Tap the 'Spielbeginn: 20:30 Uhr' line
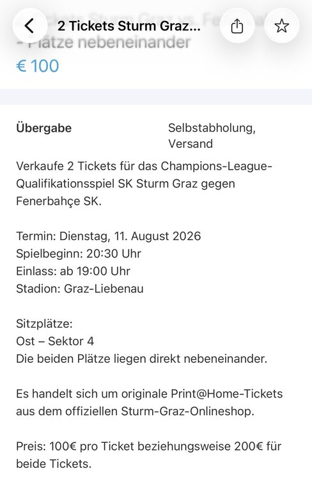The height and width of the screenshot is (480, 312). click(79, 253)
